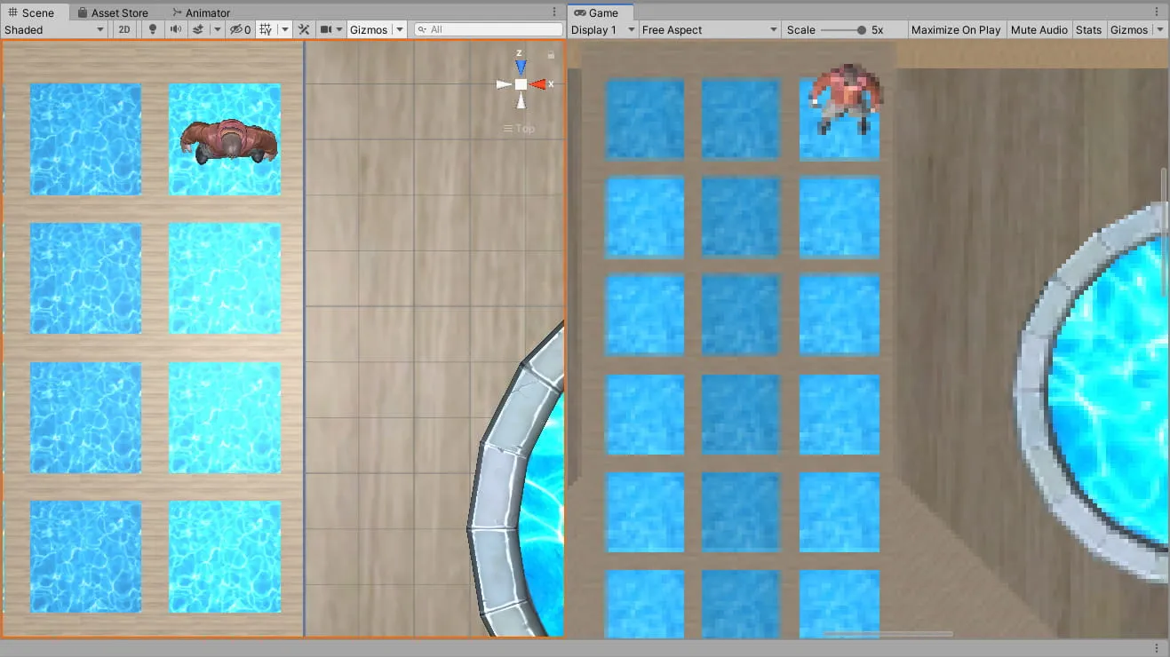This screenshot has width=1170, height=657.
Task: Switch to the Animator tab
Action: click(202, 12)
